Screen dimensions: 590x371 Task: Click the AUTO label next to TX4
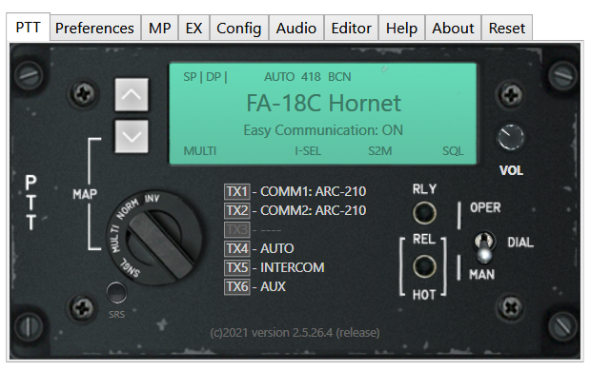pyautogui.click(x=277, y=248)
